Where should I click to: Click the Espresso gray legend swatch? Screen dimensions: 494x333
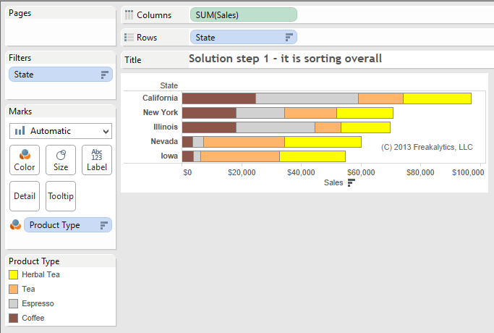pyautogui.click(x=13, y=303)
